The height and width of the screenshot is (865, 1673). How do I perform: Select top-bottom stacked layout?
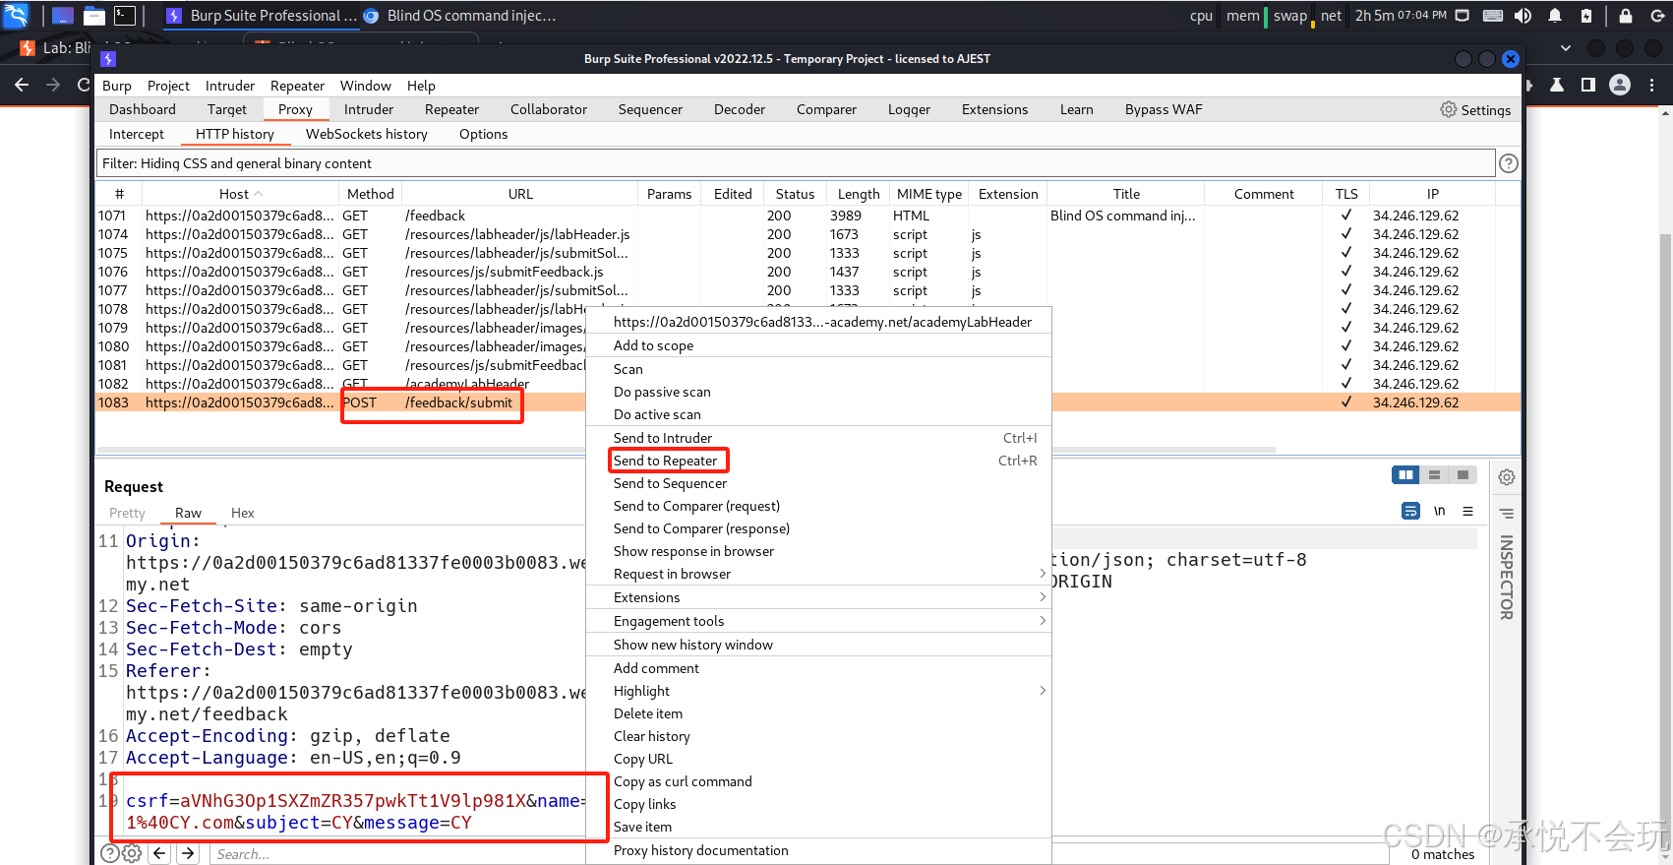pos(1434,475)
